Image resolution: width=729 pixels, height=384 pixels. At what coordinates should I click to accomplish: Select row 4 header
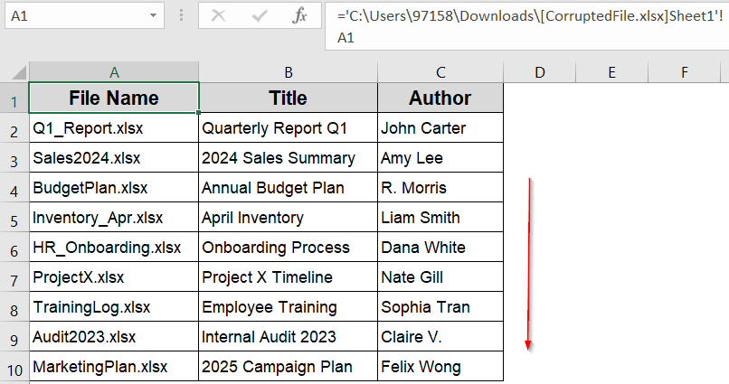point(14,188)
